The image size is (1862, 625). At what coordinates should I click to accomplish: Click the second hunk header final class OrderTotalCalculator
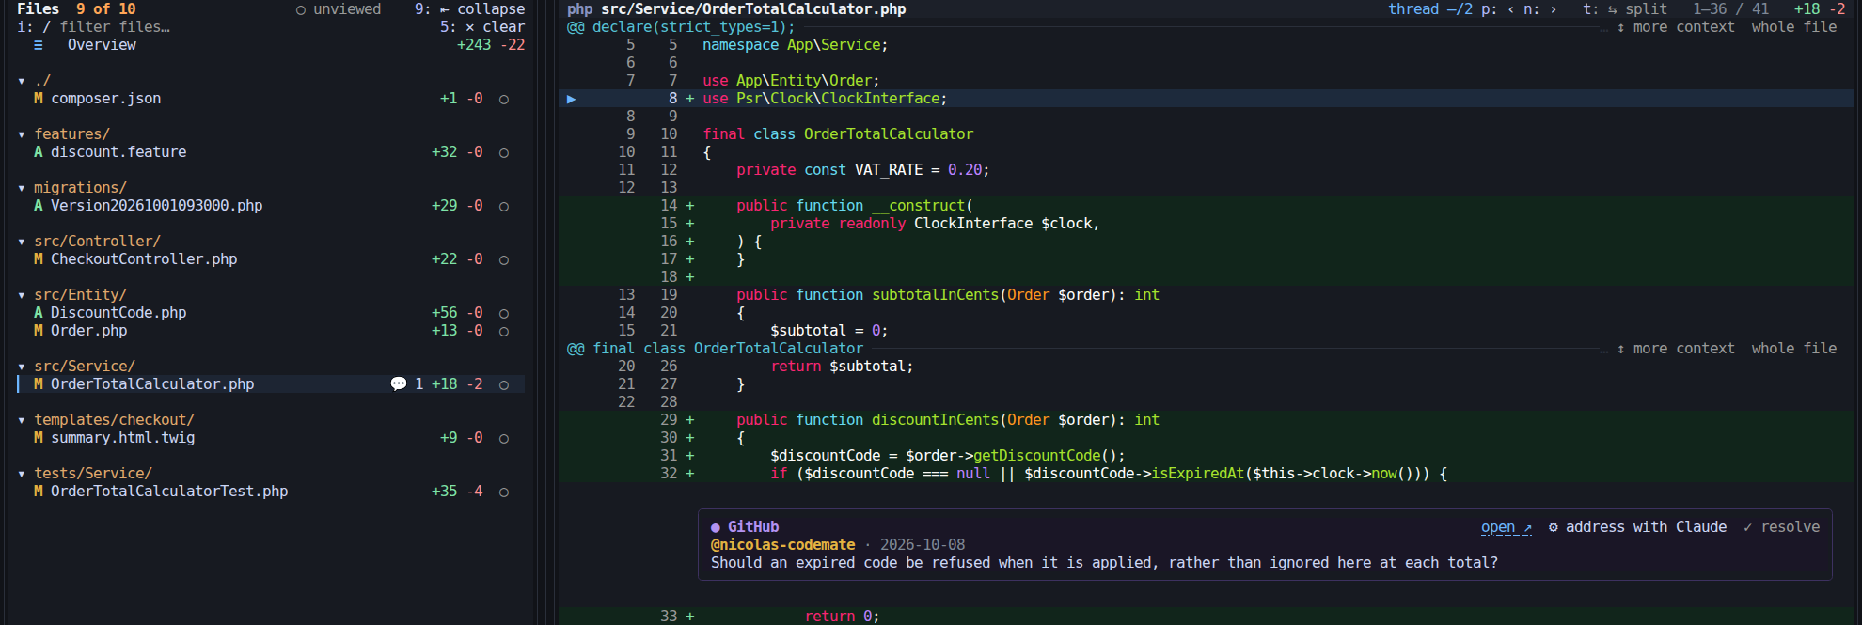tap(715, 349)
